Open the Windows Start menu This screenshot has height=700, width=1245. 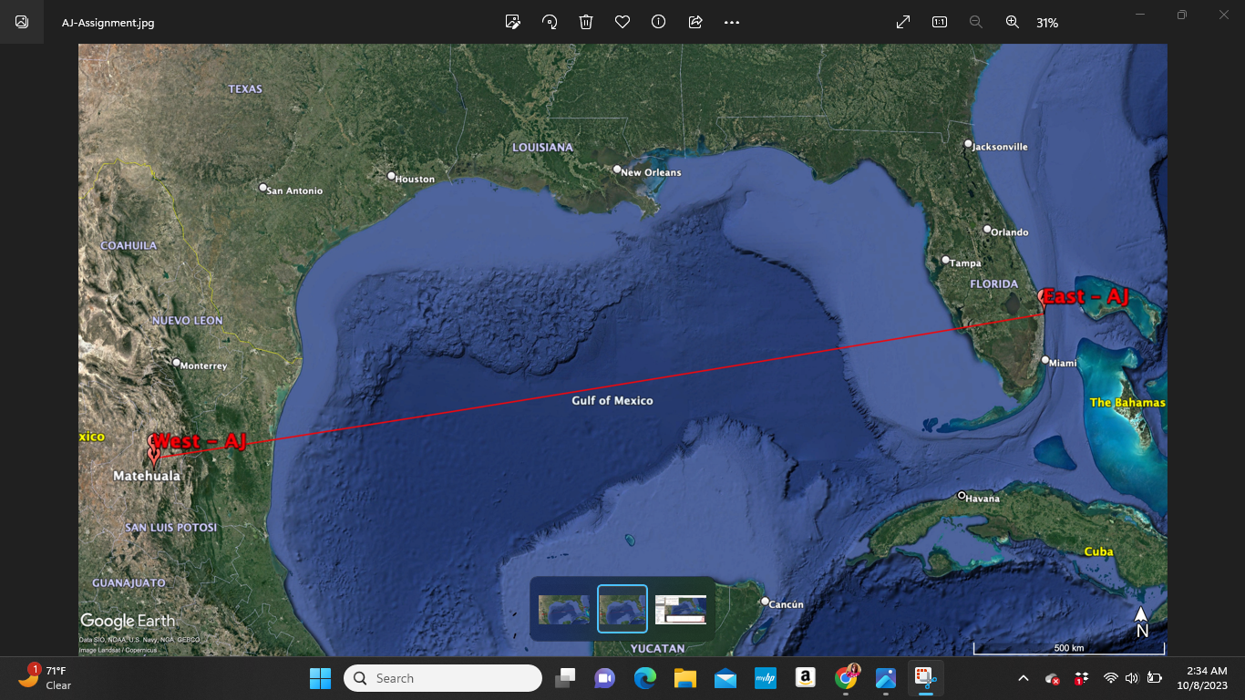(x=320, y=678)
